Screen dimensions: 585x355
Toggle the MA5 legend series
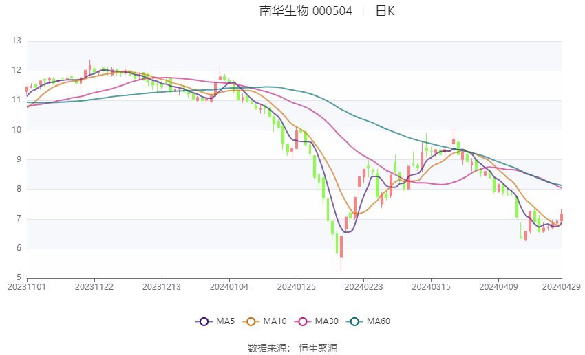[215, 321]
